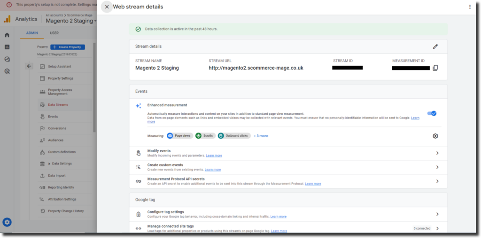The width and height of the screenshot is (481, 238).
Task: Open Reports icon in left navigation
Action: (7, 47)
